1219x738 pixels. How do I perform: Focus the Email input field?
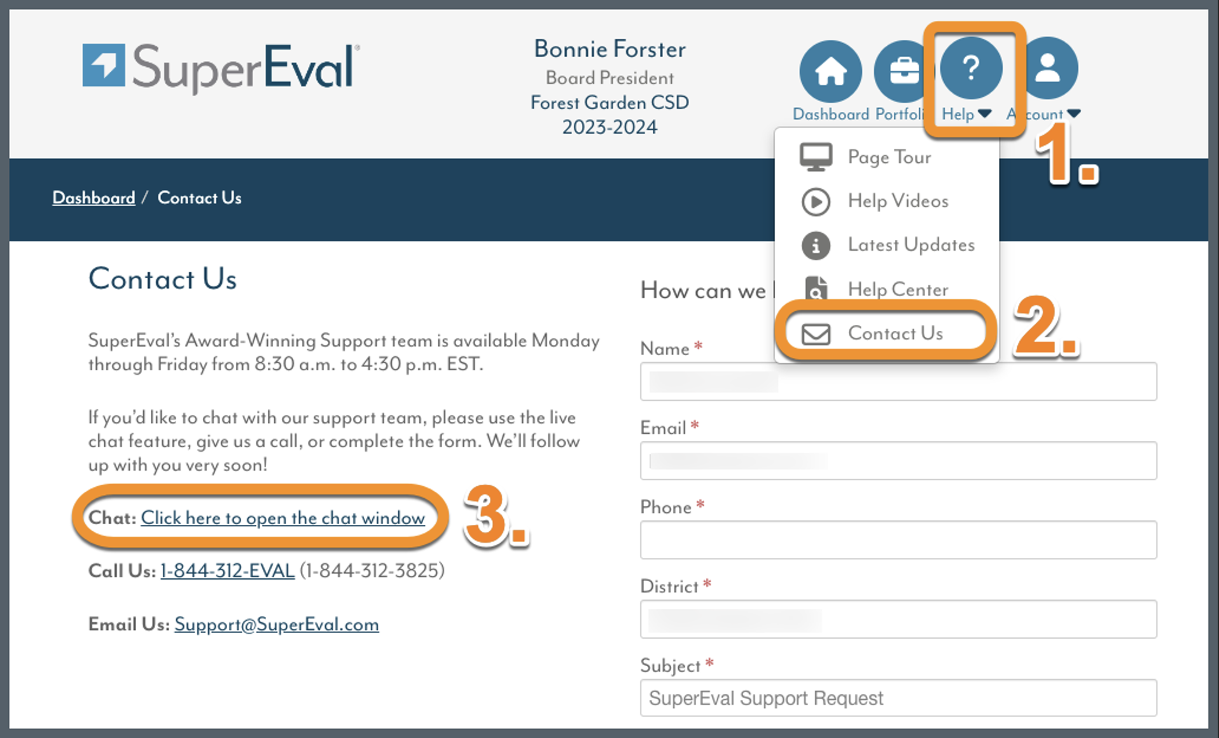[x=898, y=461]
